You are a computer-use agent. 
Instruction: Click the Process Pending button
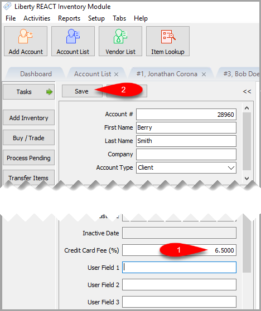pyautogui.click(x=28, y=158)
